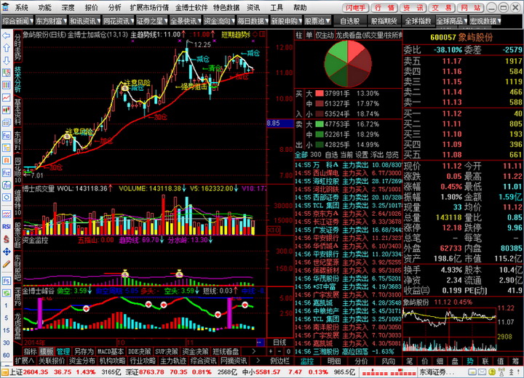Toggle the 单 mode button
The width and height of the screenshot is (524, 378).
click(309, 36)
